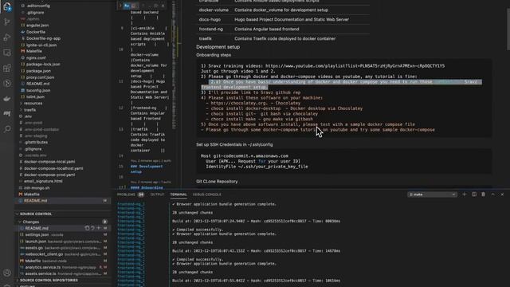Screen dimensions: 510x287
Task: Click Changes count badge
Action: [x=104, y=222]
